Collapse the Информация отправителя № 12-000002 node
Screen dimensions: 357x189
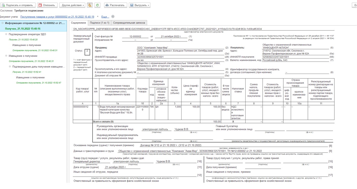(x=2, y=23)
